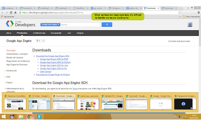
Task: Select the Hangouts de Google+ thumbnail
Action: [185, 102]
